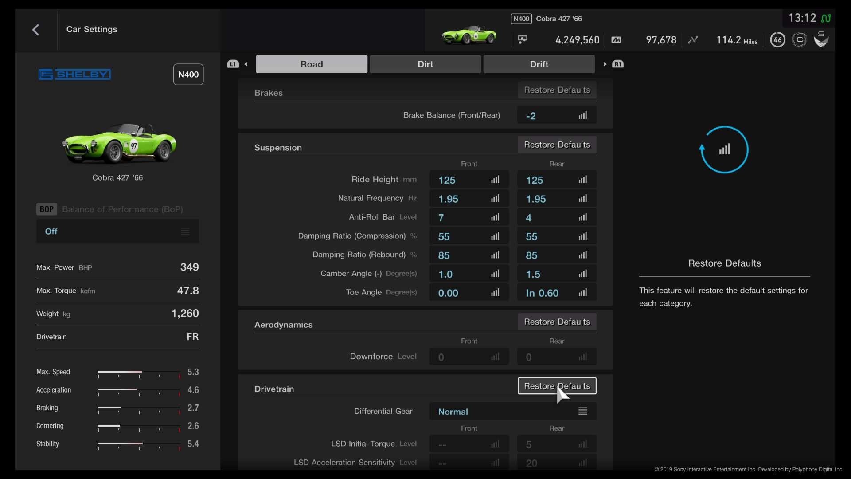Adjust rear Damping Ratio Compression value 55

[x=557, y=236]
